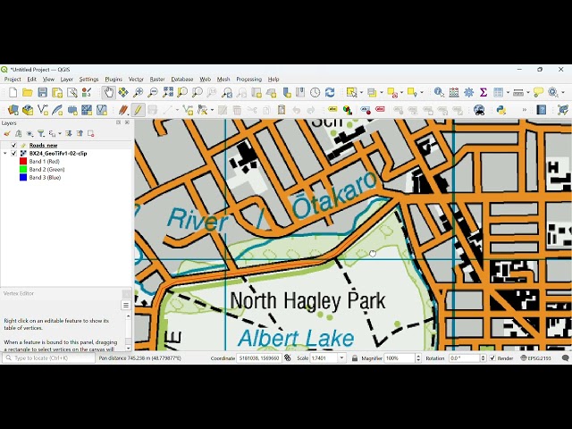
Task: Open Data Source Manager icon
Action: tap(13, 110)
